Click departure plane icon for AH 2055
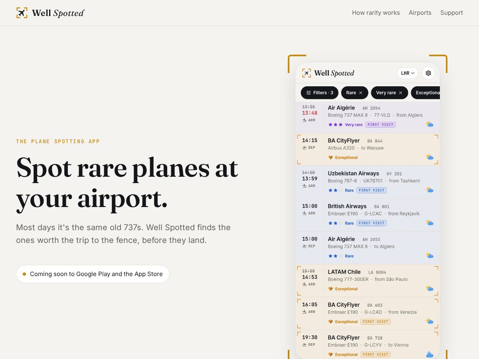The width and height of the screenshot is (479, 359). [305, 246]
